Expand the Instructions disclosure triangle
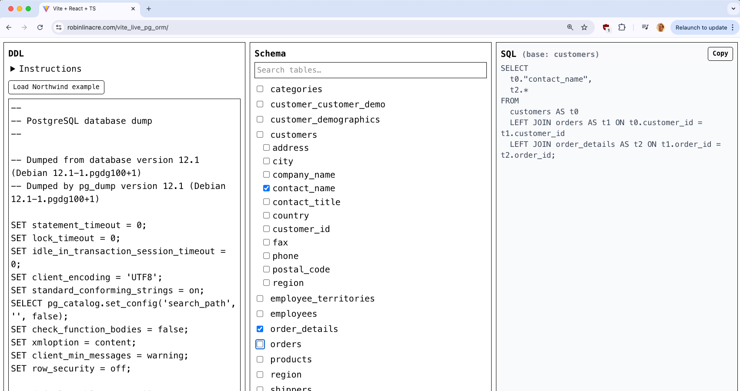 [x=13, y=69]
